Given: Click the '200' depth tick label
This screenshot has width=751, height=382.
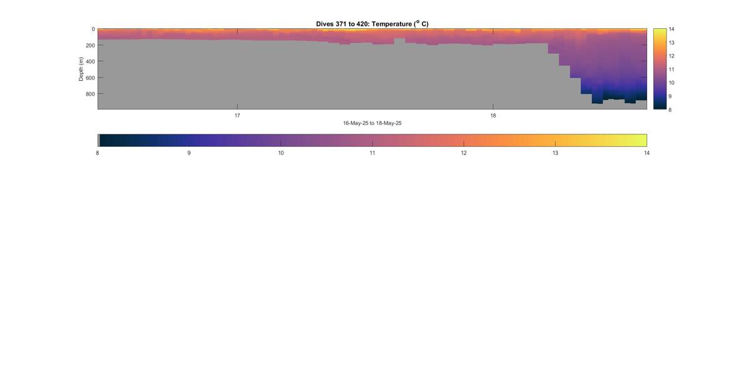Looking at the screenshot, I should (x=90, y=45).
